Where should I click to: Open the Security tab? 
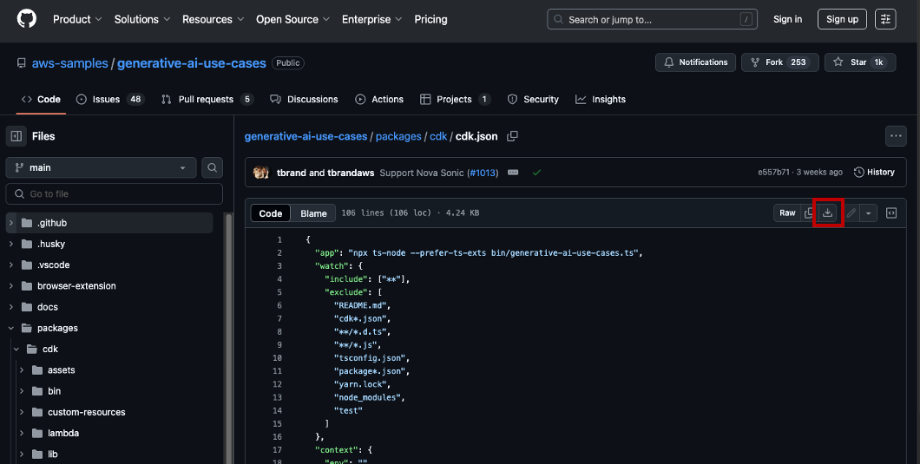coord(533,99)
